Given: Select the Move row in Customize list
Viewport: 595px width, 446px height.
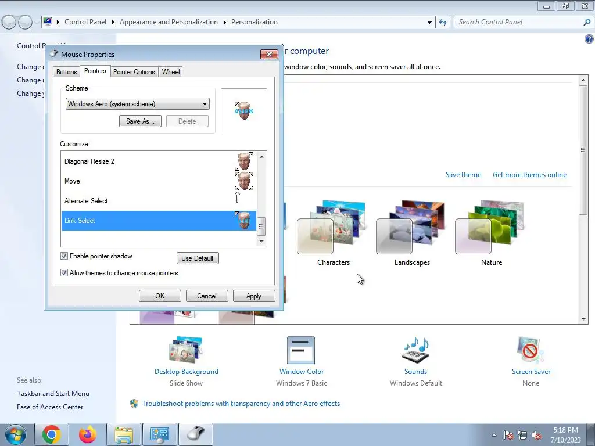Looking at the screenshot, I should pos(159,181).
